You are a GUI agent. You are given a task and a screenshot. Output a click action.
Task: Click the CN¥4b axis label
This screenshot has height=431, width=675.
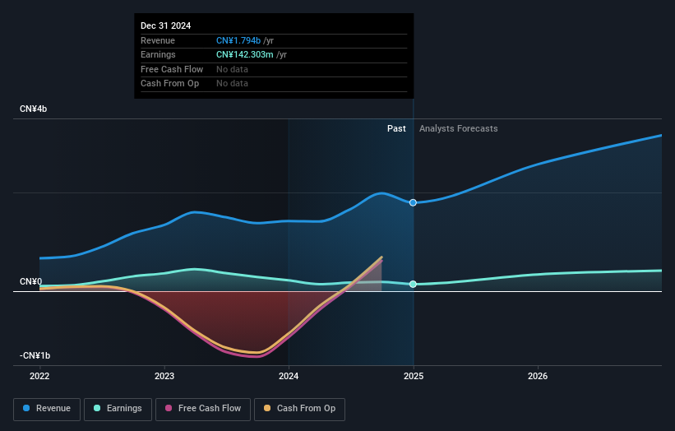[33, 109]
